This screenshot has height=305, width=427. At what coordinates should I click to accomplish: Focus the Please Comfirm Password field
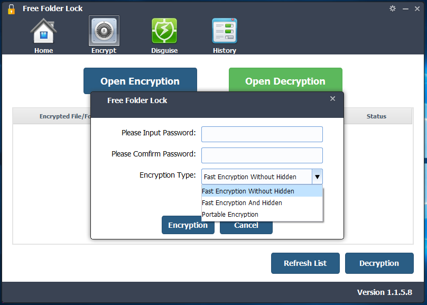pos(262,155)
